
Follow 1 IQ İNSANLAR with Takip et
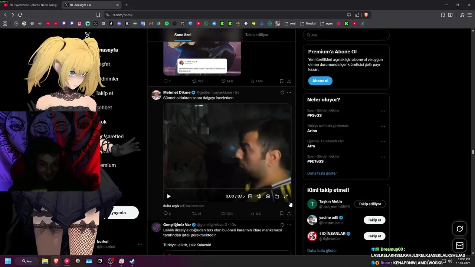[x=374, y=236]
